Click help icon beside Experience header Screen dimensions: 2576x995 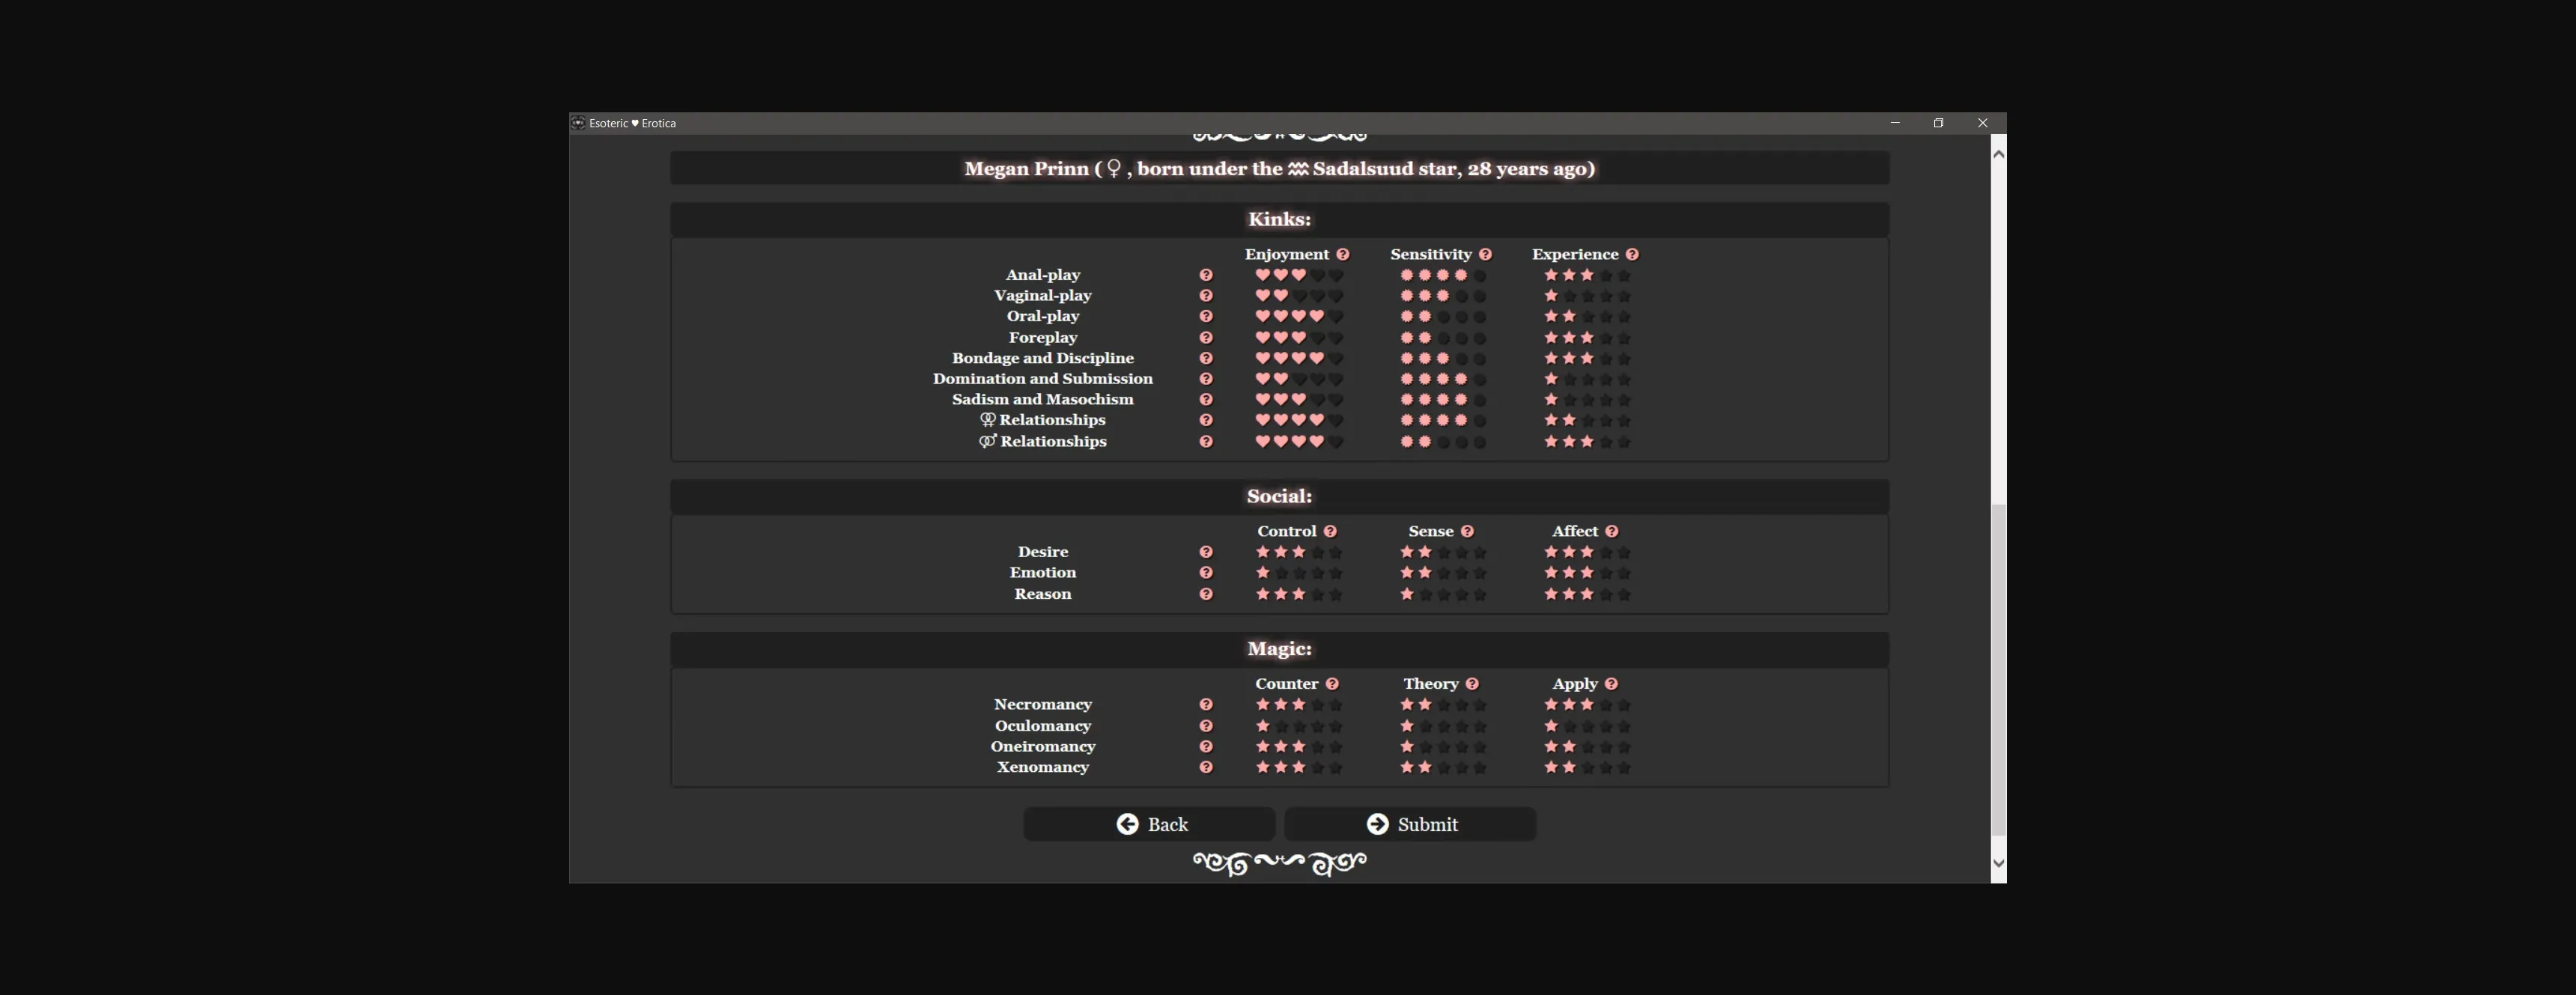(x=1632, y=254)
